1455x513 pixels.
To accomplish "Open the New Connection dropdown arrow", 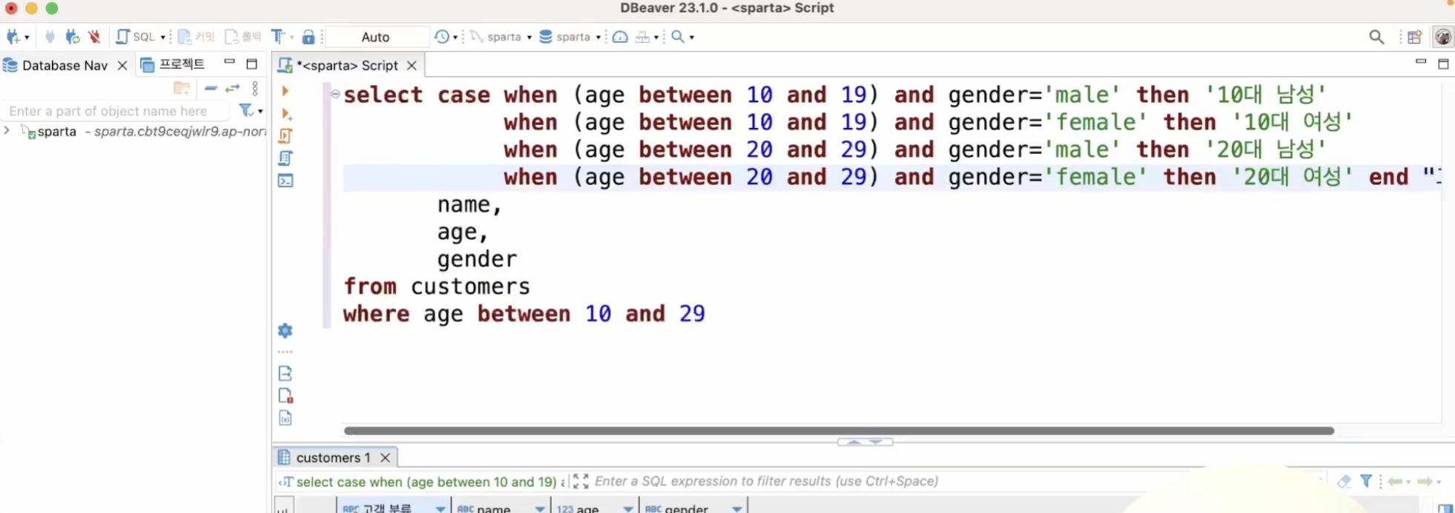I will pyautogui.click(x=27, y=37).
